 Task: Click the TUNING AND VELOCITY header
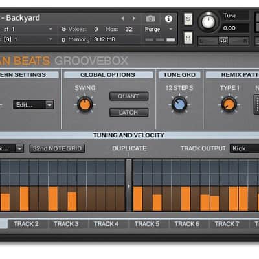[x=129, y=135]
